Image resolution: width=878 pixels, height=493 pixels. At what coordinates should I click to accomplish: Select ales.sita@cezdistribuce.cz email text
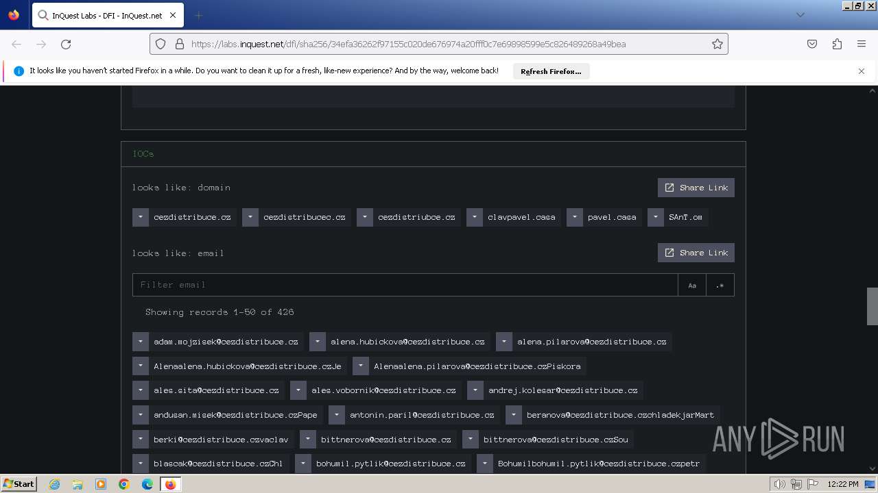tap(216, 390)
